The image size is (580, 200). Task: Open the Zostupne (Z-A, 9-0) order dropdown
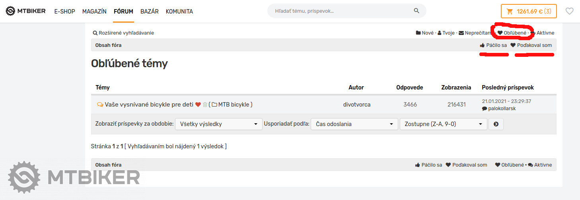[x=443, y=124]
